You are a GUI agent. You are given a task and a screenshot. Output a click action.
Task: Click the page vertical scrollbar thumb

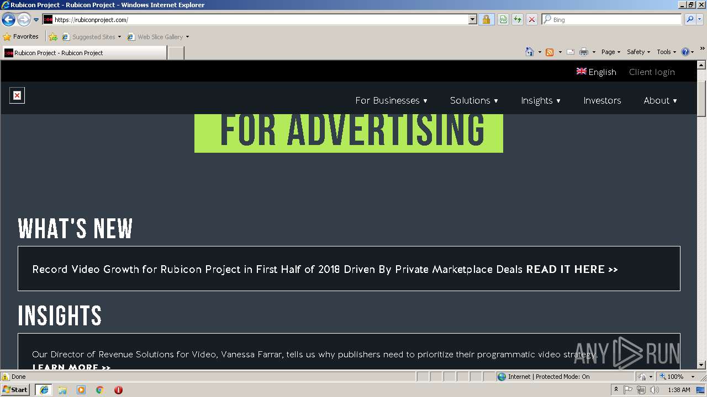(x=701, y=98)
